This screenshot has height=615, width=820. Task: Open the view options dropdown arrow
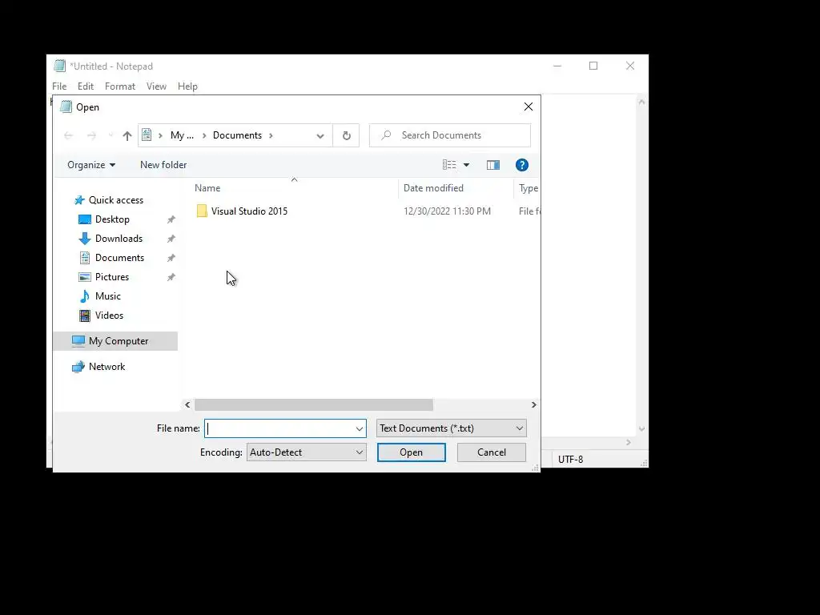pyautogui.click(x=467, y=165)
